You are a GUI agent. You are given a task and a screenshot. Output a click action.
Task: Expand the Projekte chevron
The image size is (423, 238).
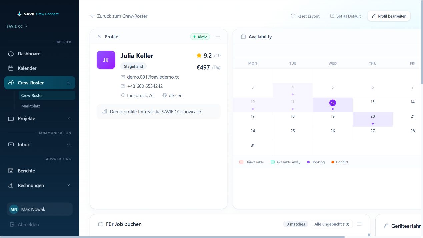[x=68, y=118]
